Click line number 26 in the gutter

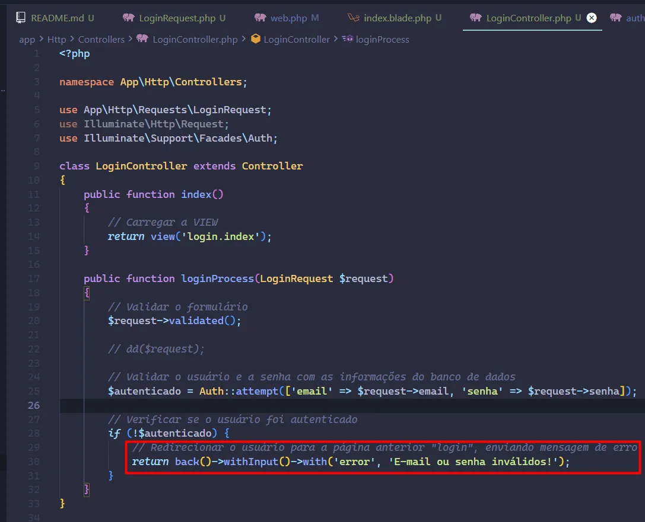point(33,405)
